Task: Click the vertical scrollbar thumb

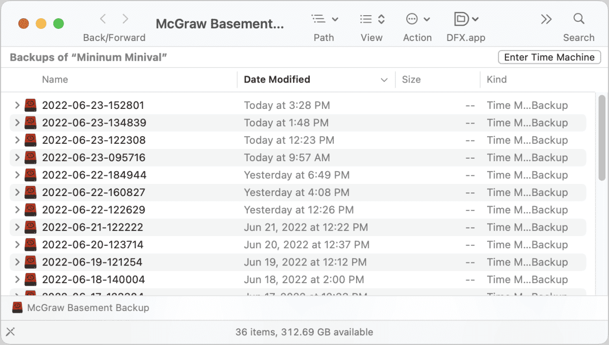Action: pyautogui.click(x=602, y=137)
